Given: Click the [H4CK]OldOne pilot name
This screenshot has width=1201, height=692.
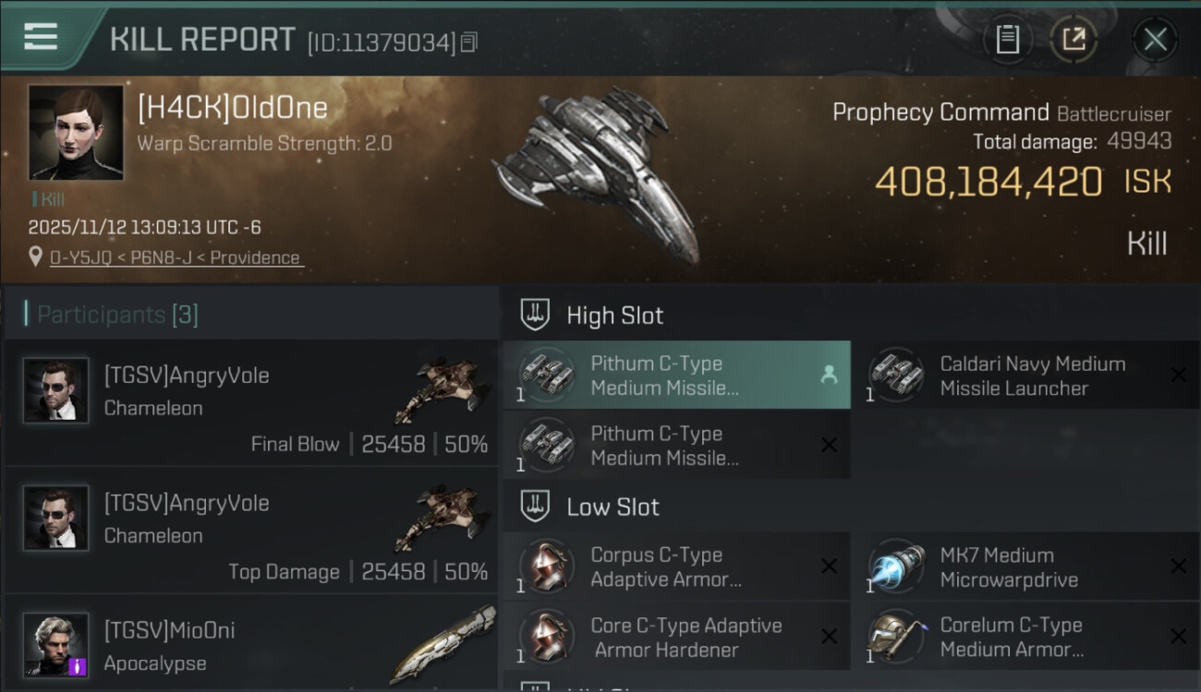Looking at the screenshot, I should coord(233,108).
